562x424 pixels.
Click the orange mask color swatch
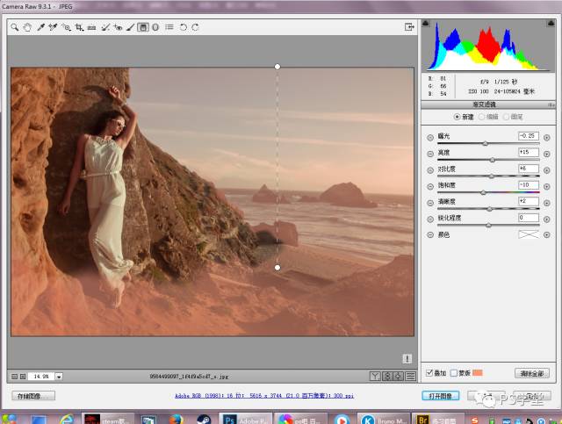[x=478, y=373]
